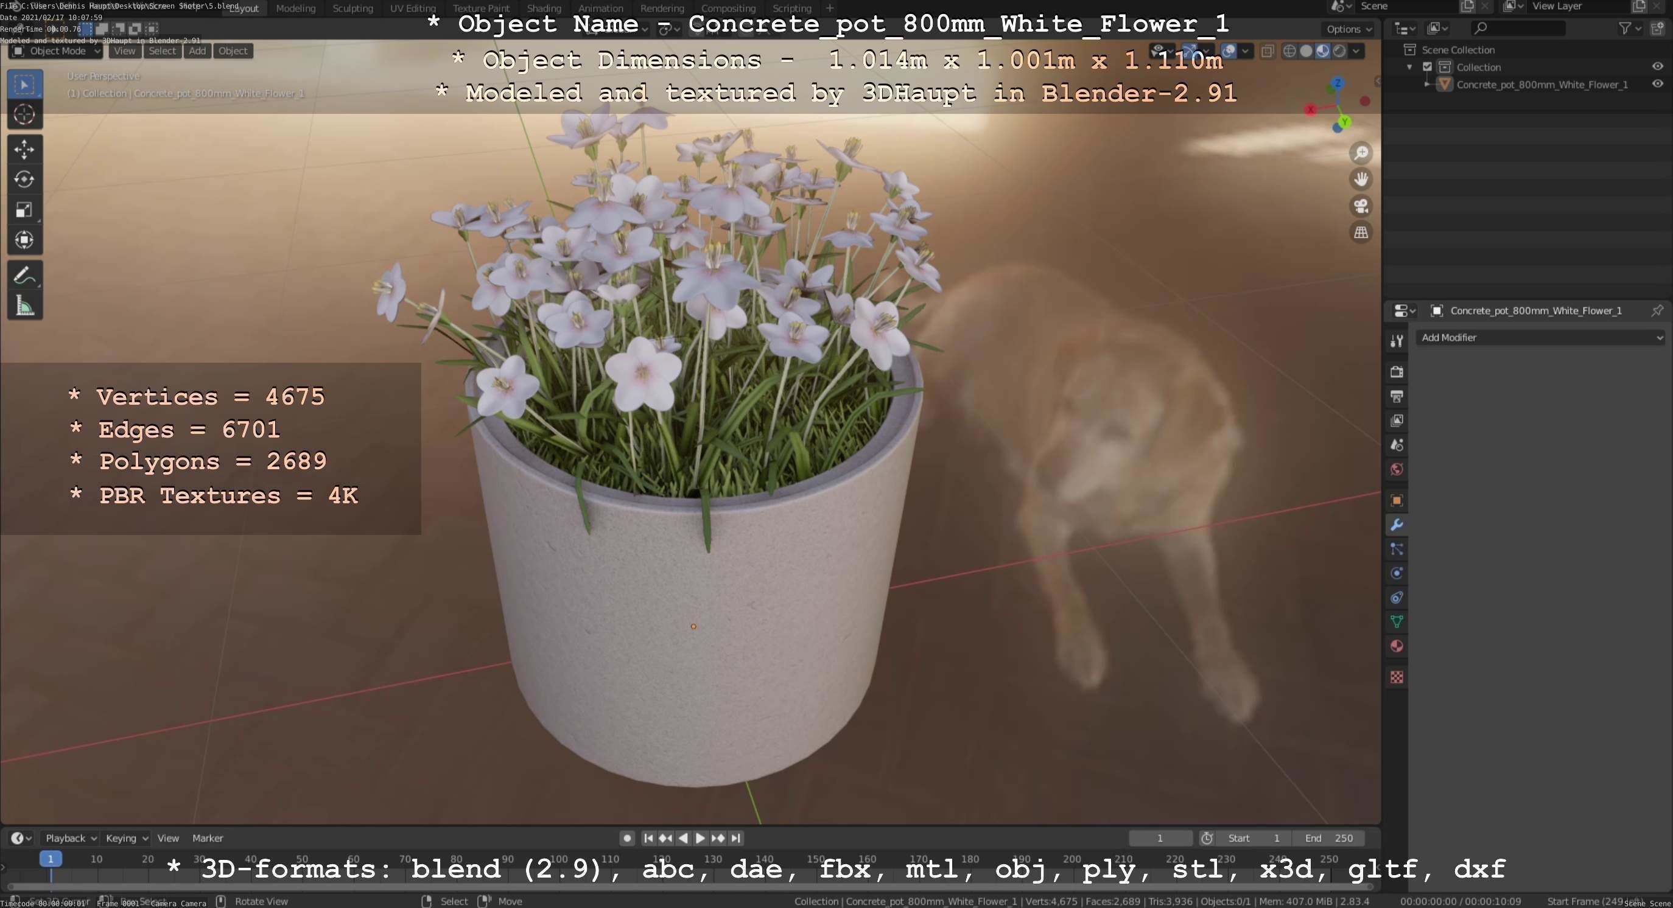Open Material properties tab icon
Viewport: 1673px width, 908px height.
click(x=1397, y=646)
